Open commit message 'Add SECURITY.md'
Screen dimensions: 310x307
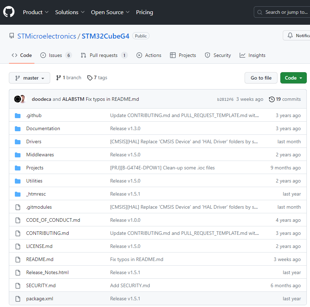coord(130,285)
